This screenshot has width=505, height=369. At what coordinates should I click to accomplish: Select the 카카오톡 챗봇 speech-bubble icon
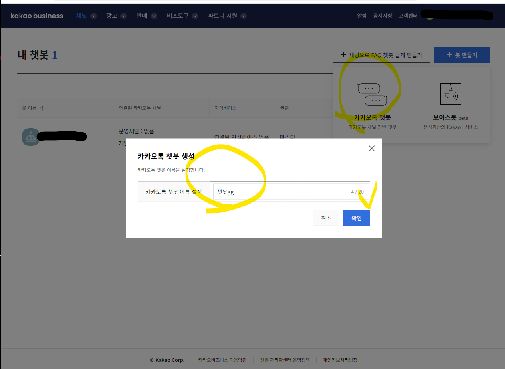(372, 95)
